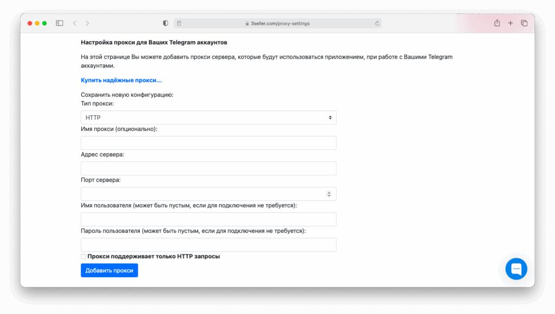Screen dimensions: 555x314
Task: Open the chat support widget
Action: point(516,269)
